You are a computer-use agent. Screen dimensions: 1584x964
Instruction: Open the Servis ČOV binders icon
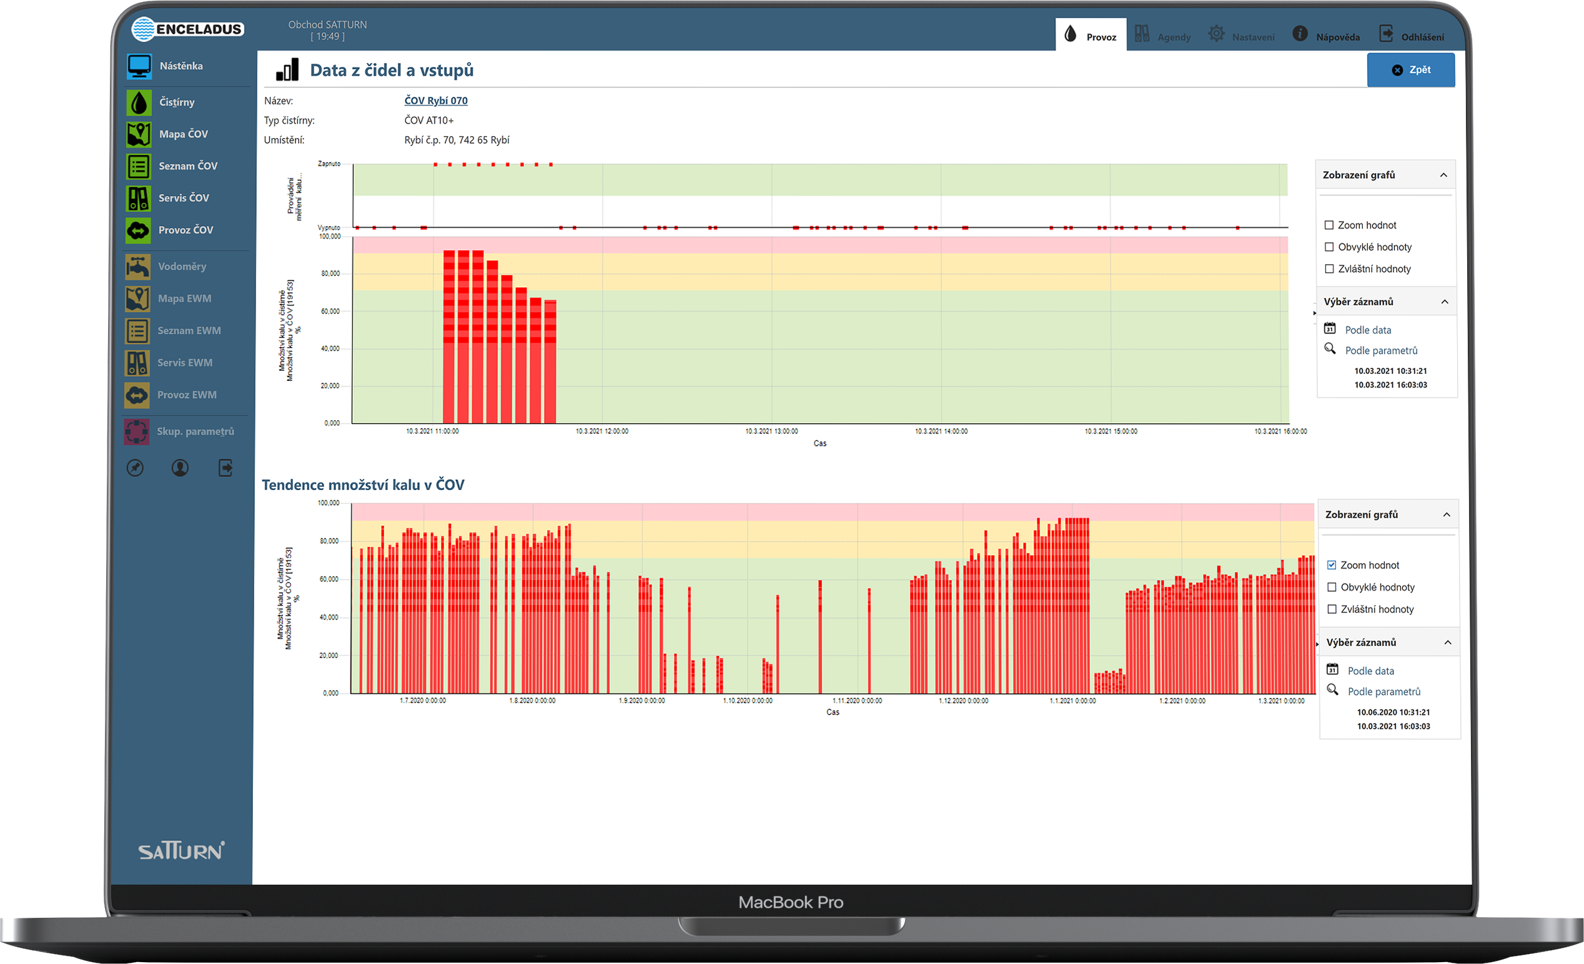pos(139,199)
